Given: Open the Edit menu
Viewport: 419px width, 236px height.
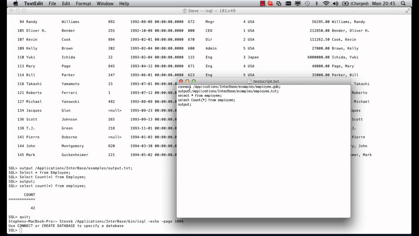Looking at the screenshot, I should point(66,4).
